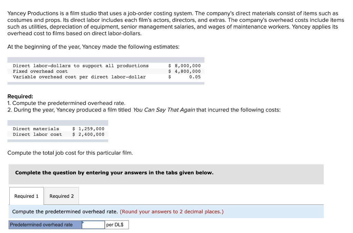Image resolution: width=353 pixels, height=233 pixels.
Task: Switch to the Required 2 tab
Action: [x=61, y=196]
